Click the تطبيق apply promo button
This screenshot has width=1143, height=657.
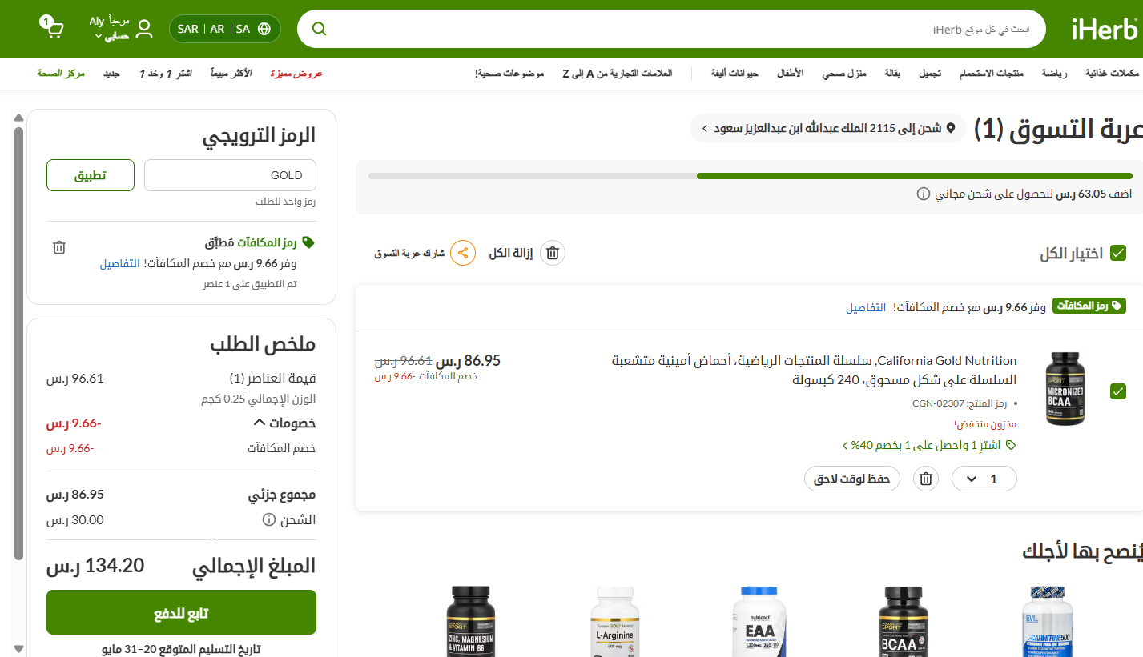pyautogui.click(x=91, y=175)
